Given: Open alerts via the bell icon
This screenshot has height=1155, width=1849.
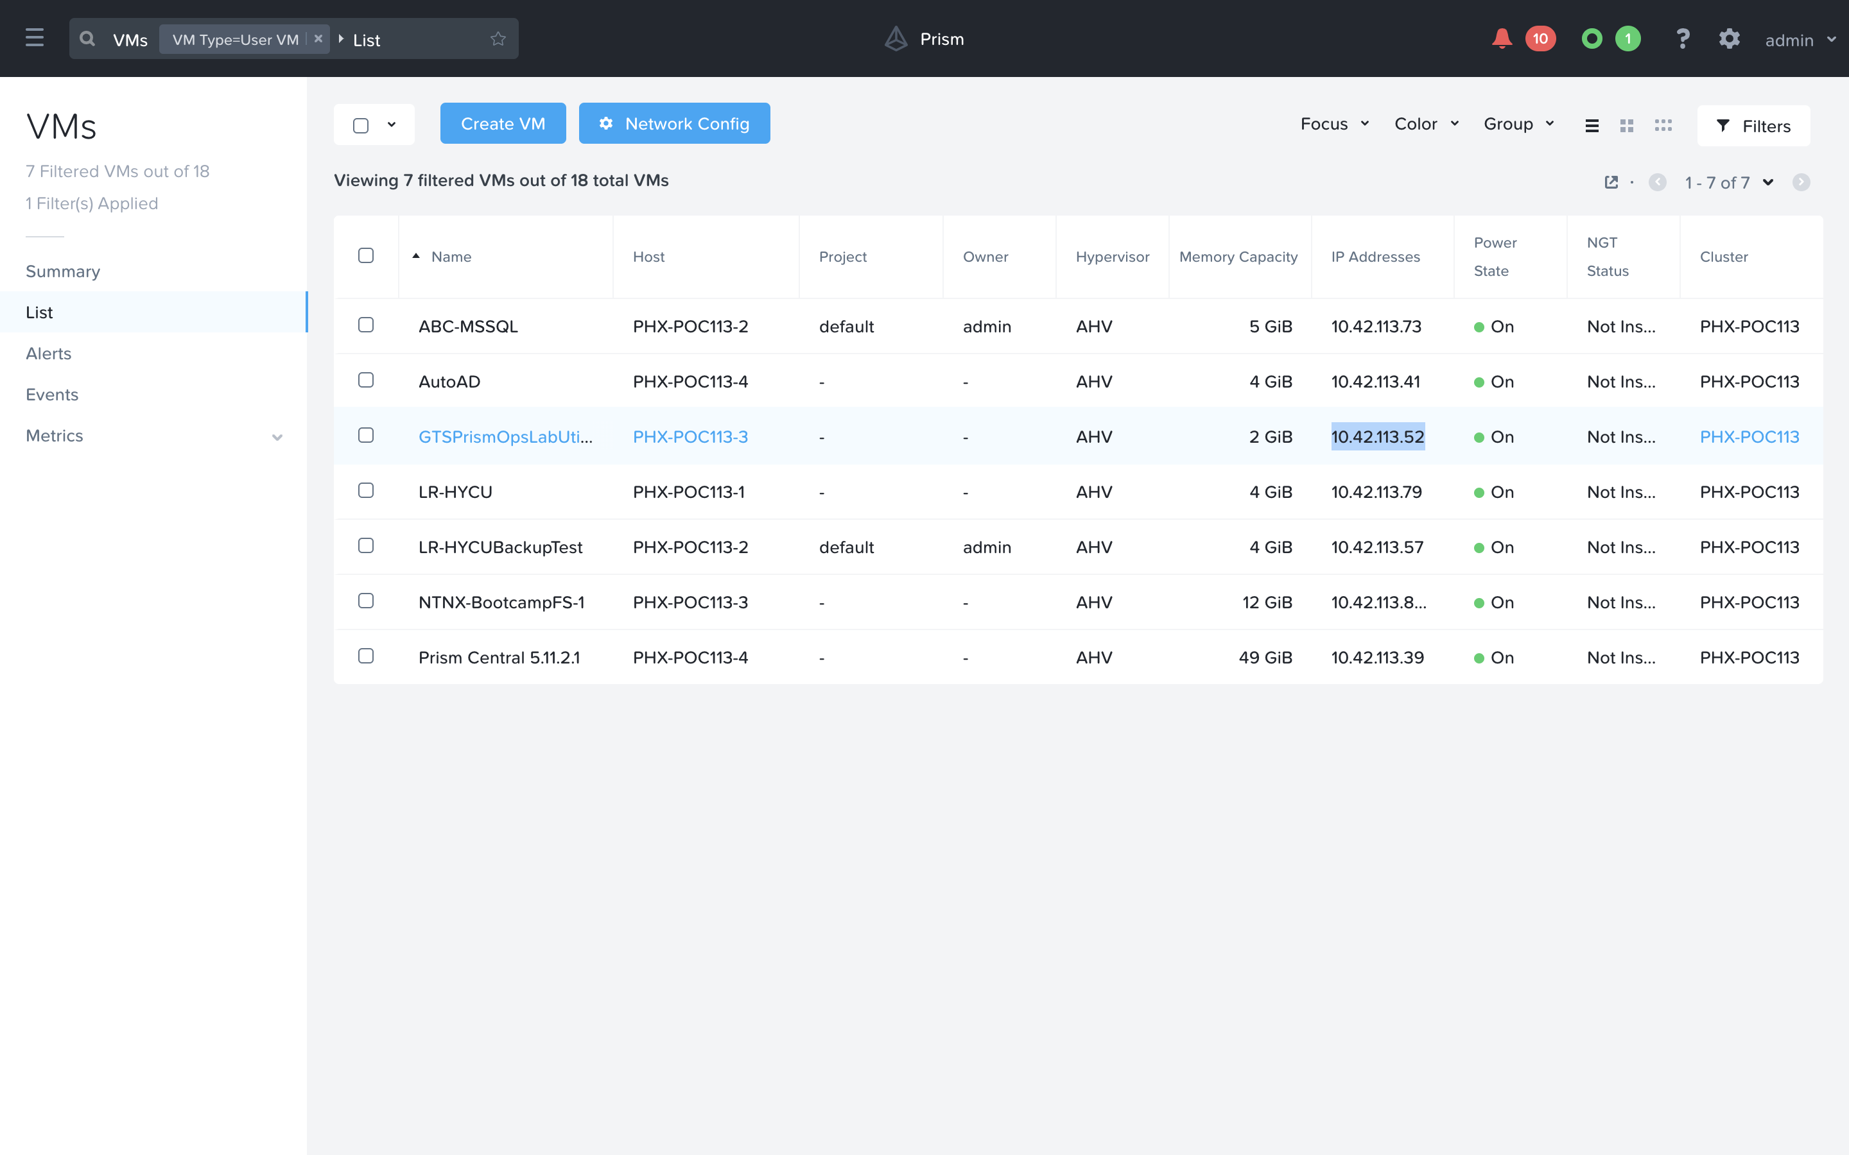Looking at the screenshot, I should (x=1502, y=38).
